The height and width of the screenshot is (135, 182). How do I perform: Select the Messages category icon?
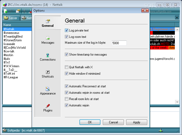click(48, 38)
